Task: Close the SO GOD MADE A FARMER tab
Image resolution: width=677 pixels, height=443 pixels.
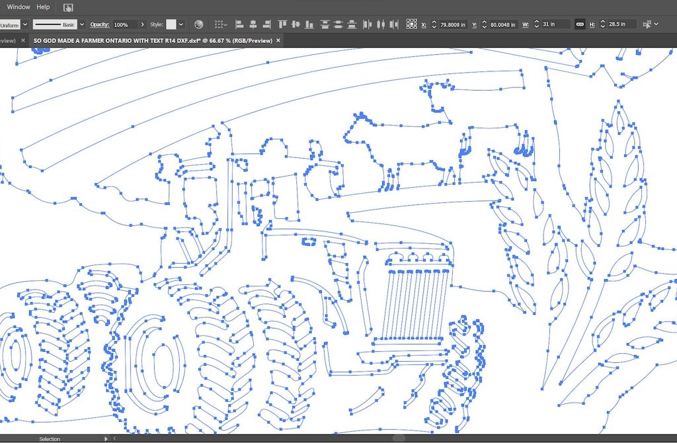Action: [278, 40]
